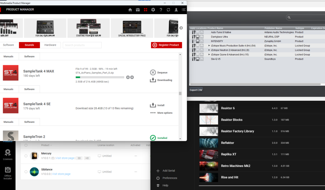Focus the Search products field
This screenshot has width=325, height=190.
tap(82, 45)
